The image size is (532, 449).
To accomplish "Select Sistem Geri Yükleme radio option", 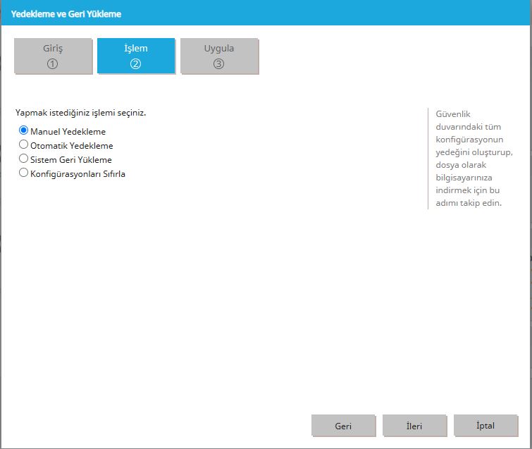I will click(x=23, y=159).
